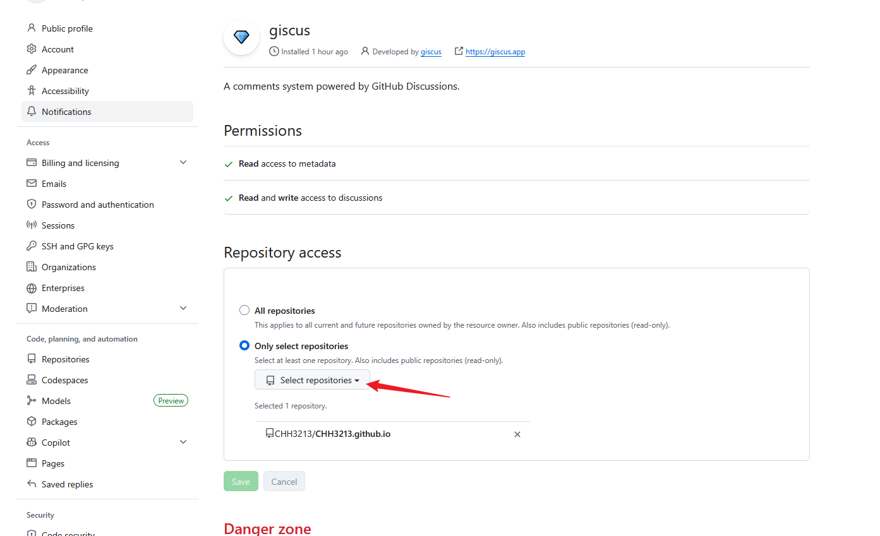
Task: Open the Select repositories dropdown
Action: pyautogui.click(x=312, y=380)
